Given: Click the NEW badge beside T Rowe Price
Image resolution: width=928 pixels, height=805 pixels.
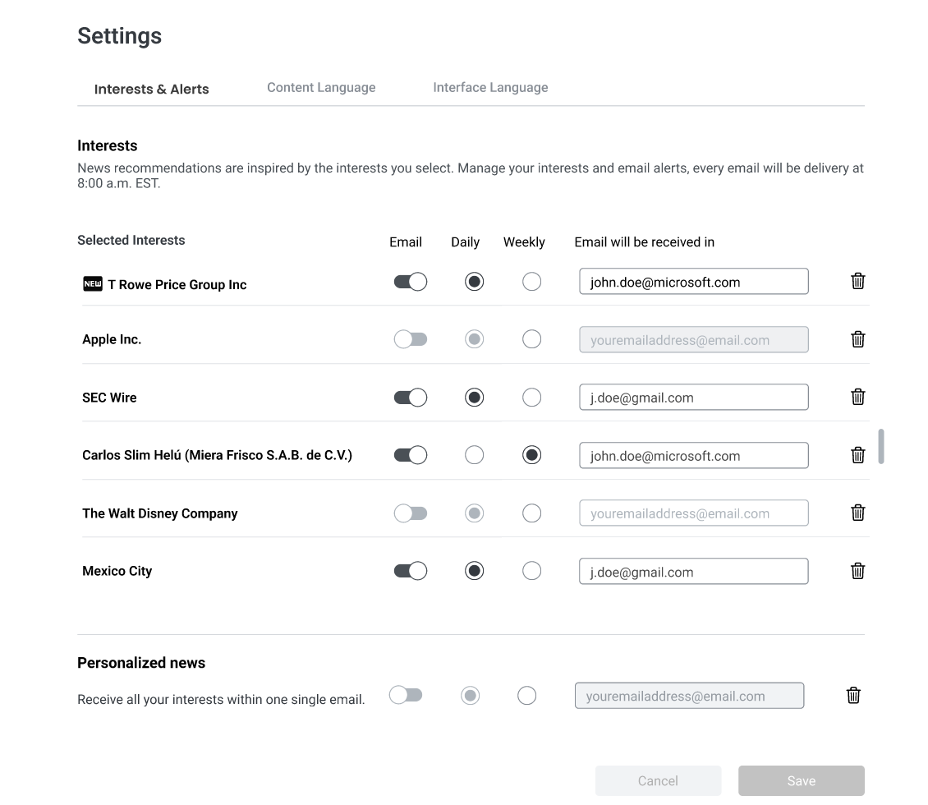Looking at the screenshot, I should click(93, 284).
